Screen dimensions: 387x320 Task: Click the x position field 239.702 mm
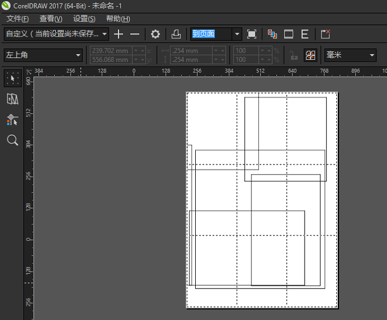click(x=111, y=51)
